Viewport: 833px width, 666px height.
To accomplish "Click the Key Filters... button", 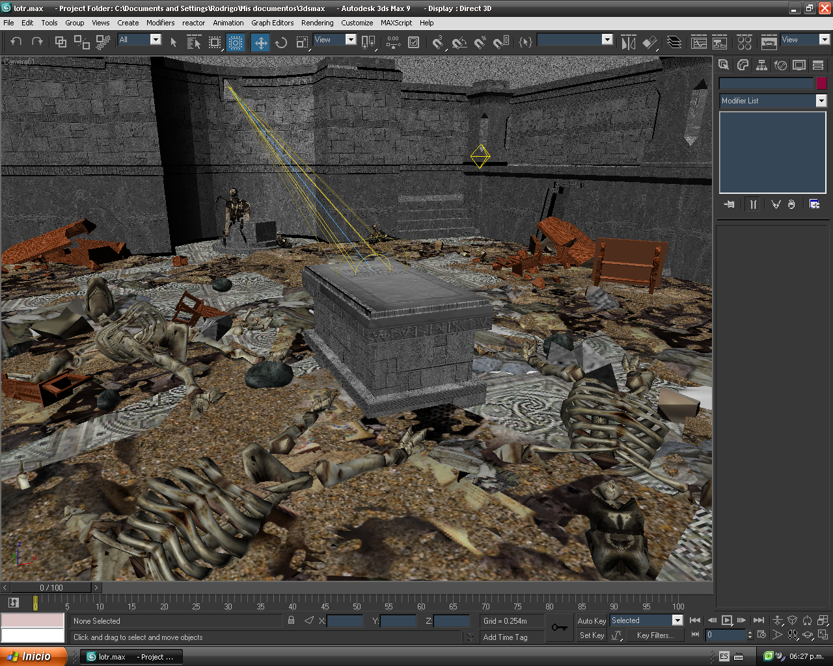I will pos(655,635).
